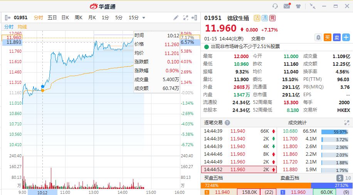
Task: Select the 5分 interval tab
Action: [x=119, y=18]
